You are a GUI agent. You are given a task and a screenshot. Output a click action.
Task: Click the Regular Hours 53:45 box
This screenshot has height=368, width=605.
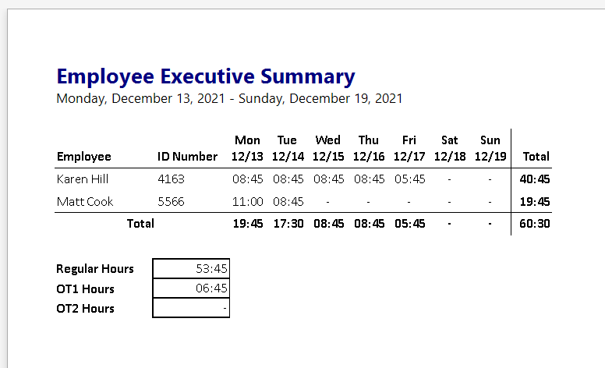pyautogui.click(x=192, y=269)
